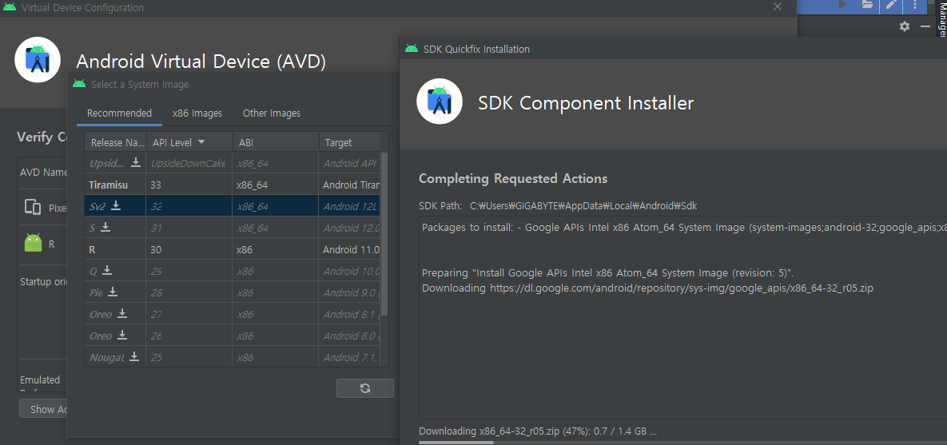This screenshot has height=445, width=947.
Task: Click the Android 9.0 target cell
Action: 350,292
